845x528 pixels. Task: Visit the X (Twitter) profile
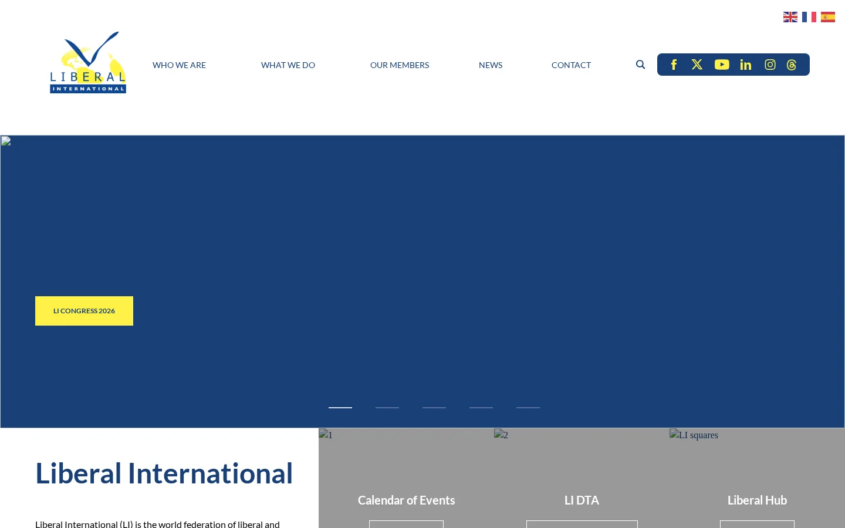point(697,65)
